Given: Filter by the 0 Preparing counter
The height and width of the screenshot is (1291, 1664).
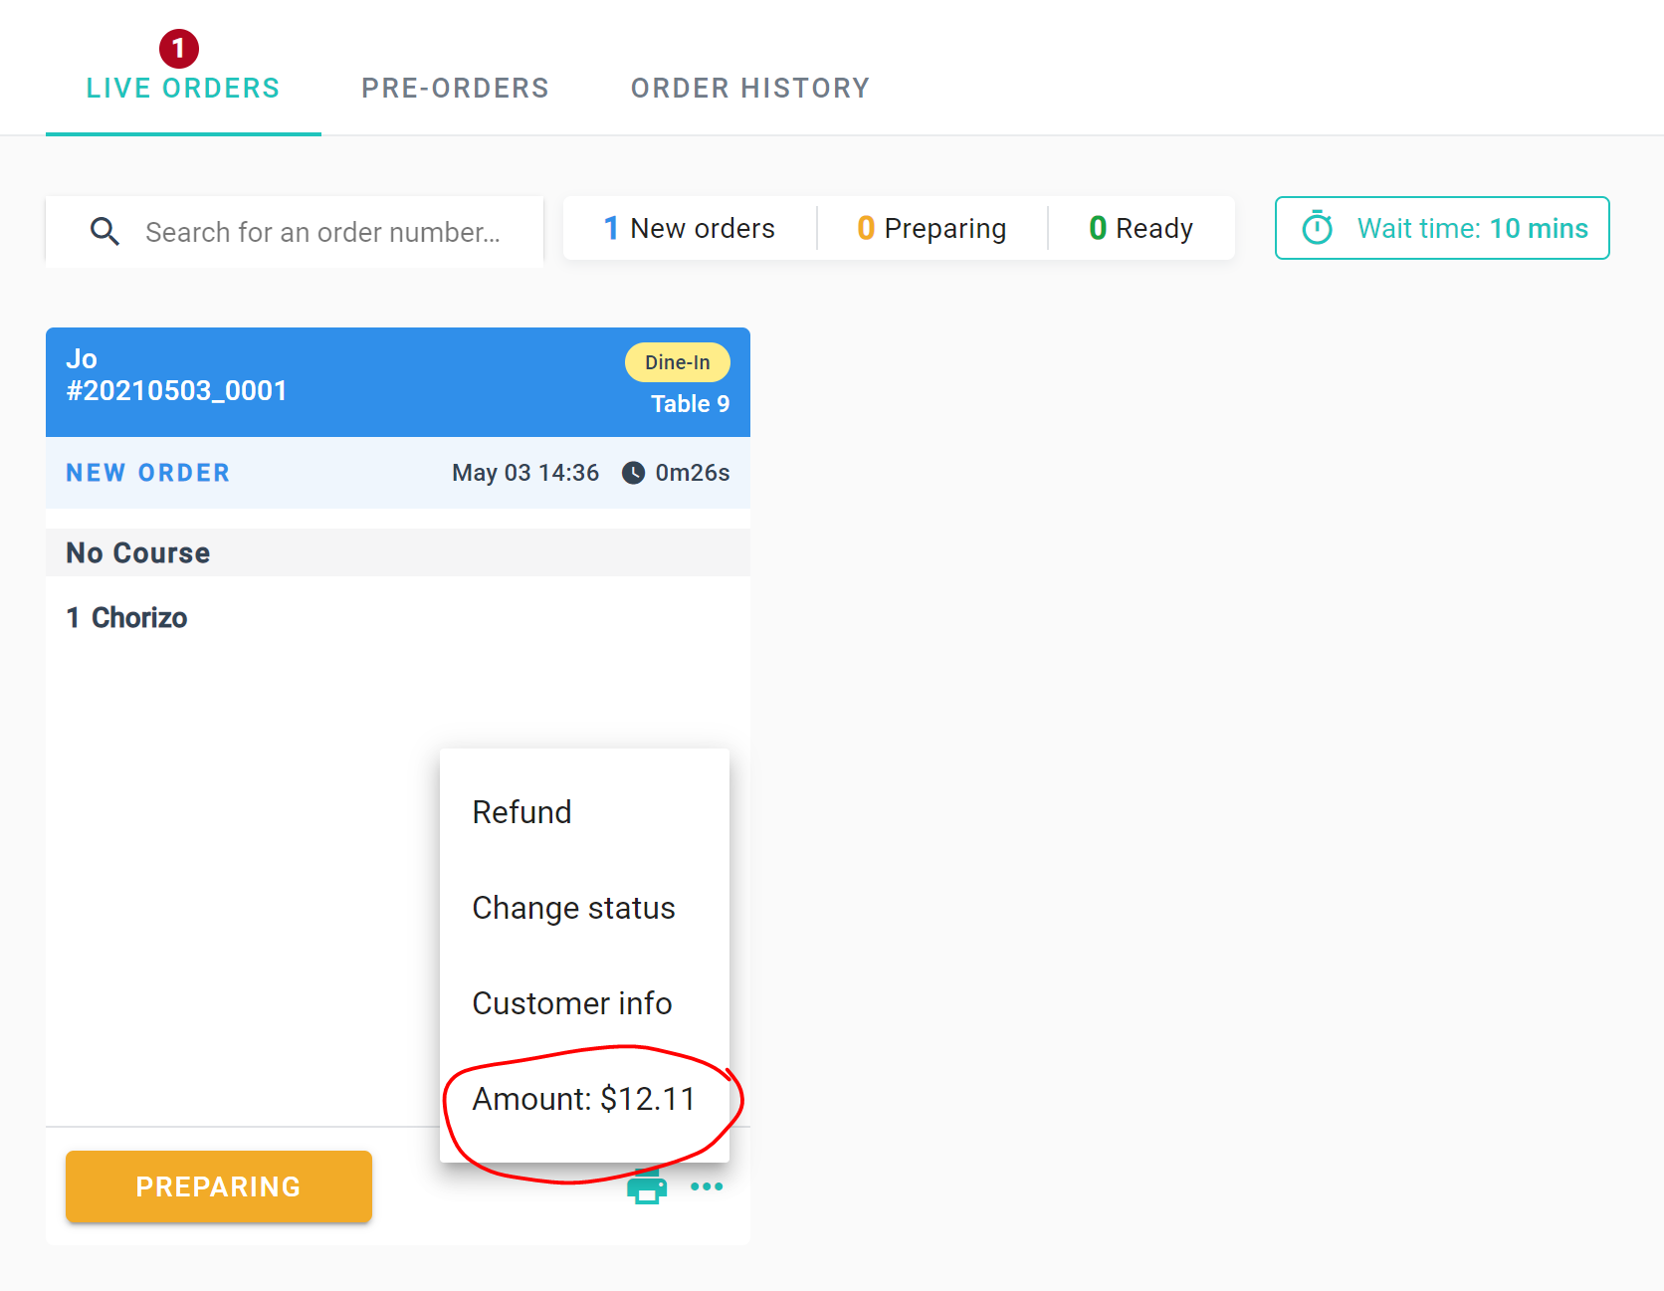Looking at the screenshot, I should [933, 228].
